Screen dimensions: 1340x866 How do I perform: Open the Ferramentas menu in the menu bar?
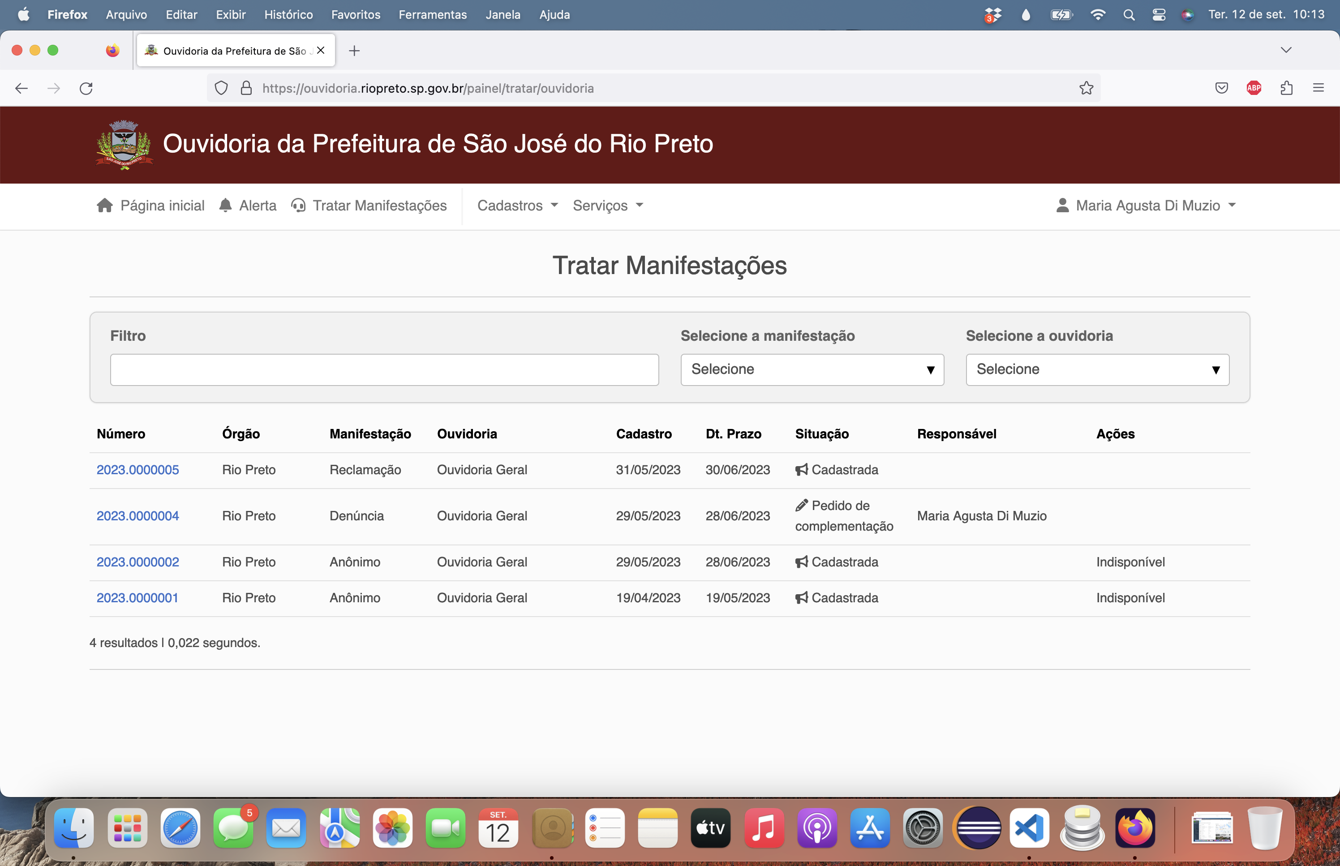pyautogui.click(x=433, y=15)
